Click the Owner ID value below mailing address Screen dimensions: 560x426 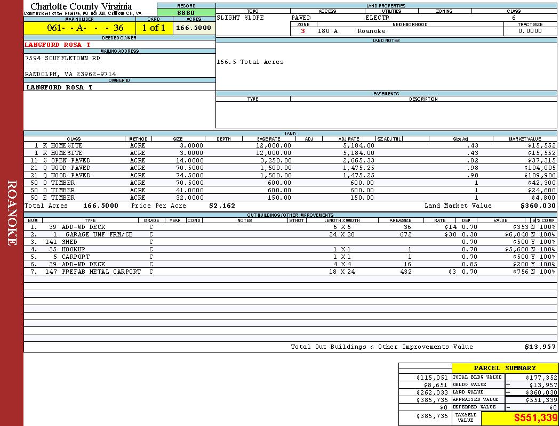[x=60, y=87]
